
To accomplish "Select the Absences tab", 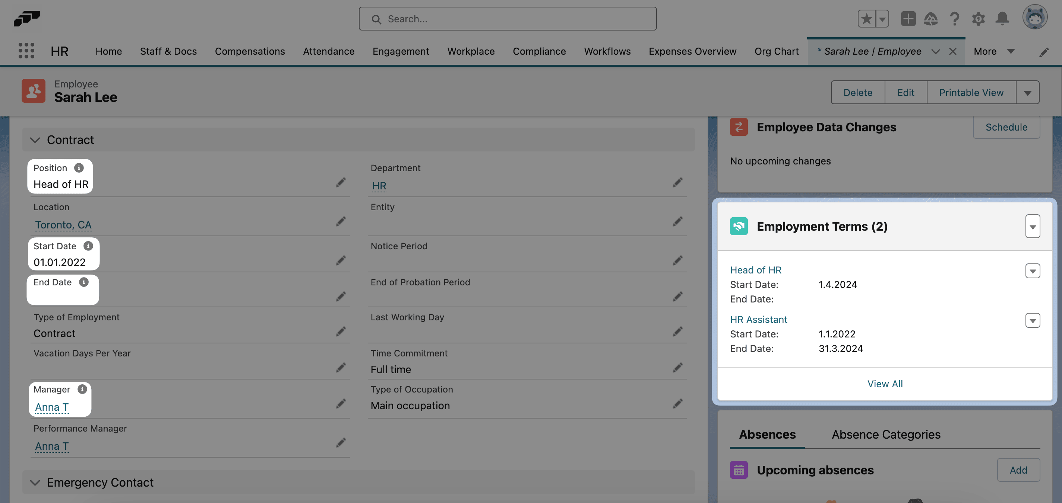I will click(767, 435).
